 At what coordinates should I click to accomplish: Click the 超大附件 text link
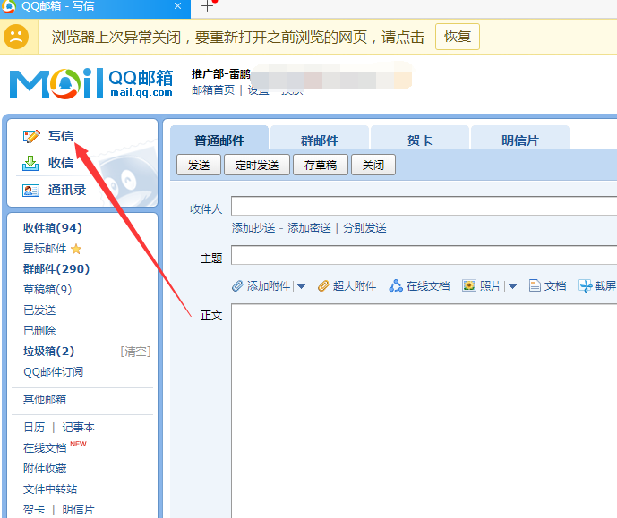tap(355, 285)
